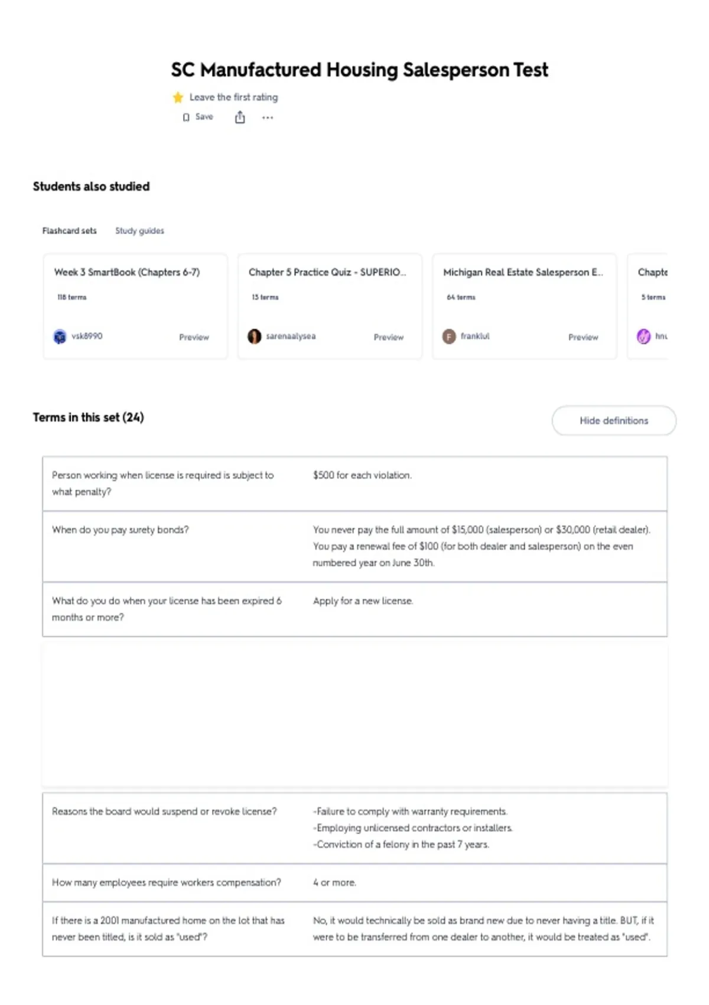
Task: Click the purple avatar on the fourth card
Action: click(643, 336)
